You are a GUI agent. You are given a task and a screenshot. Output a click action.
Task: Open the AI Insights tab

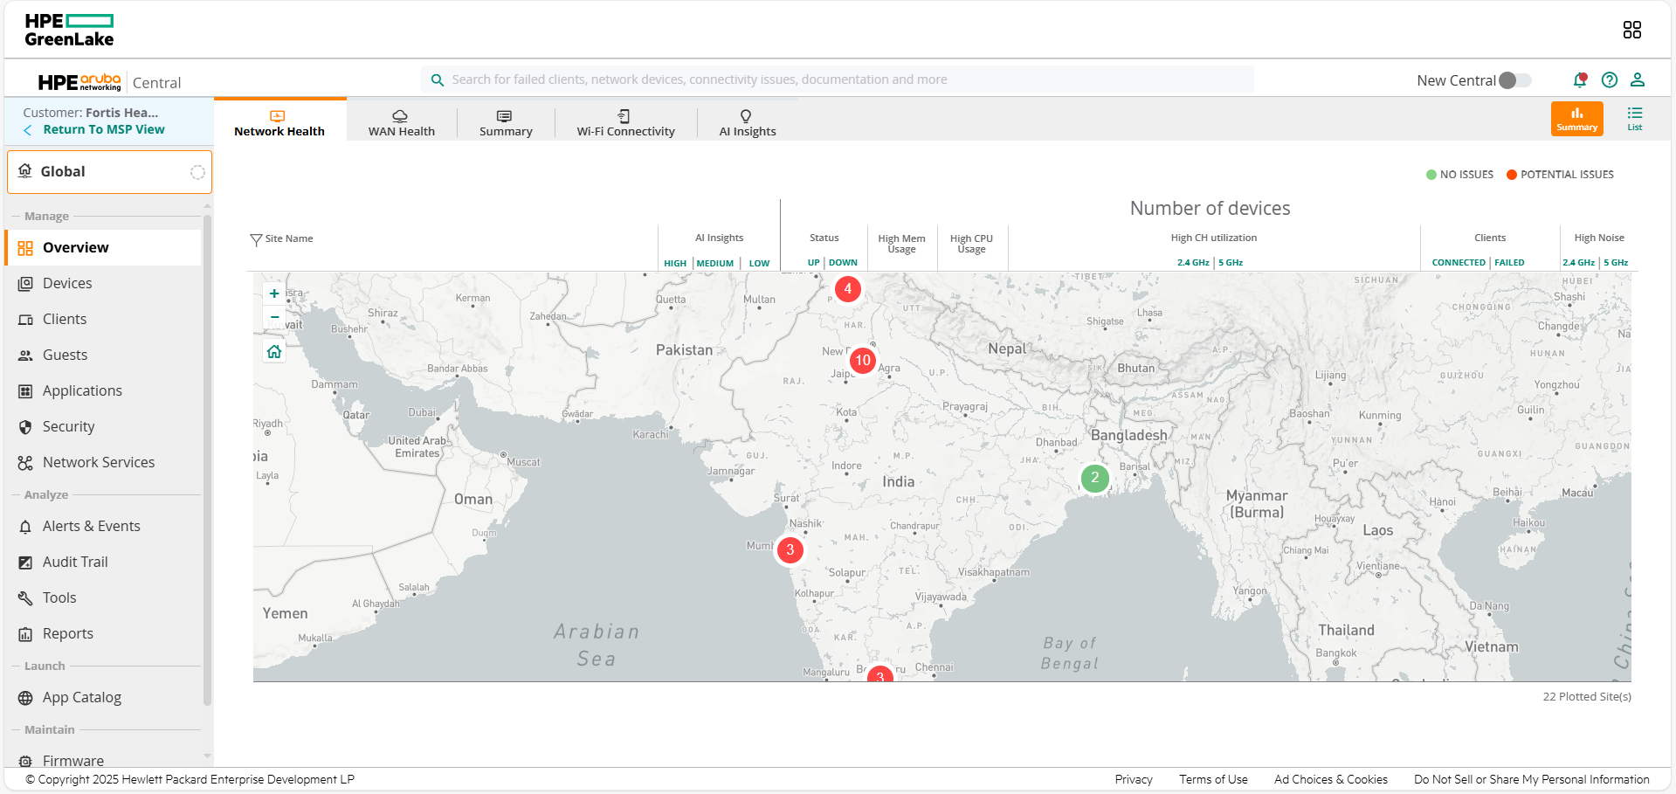(x=747, y=122)
